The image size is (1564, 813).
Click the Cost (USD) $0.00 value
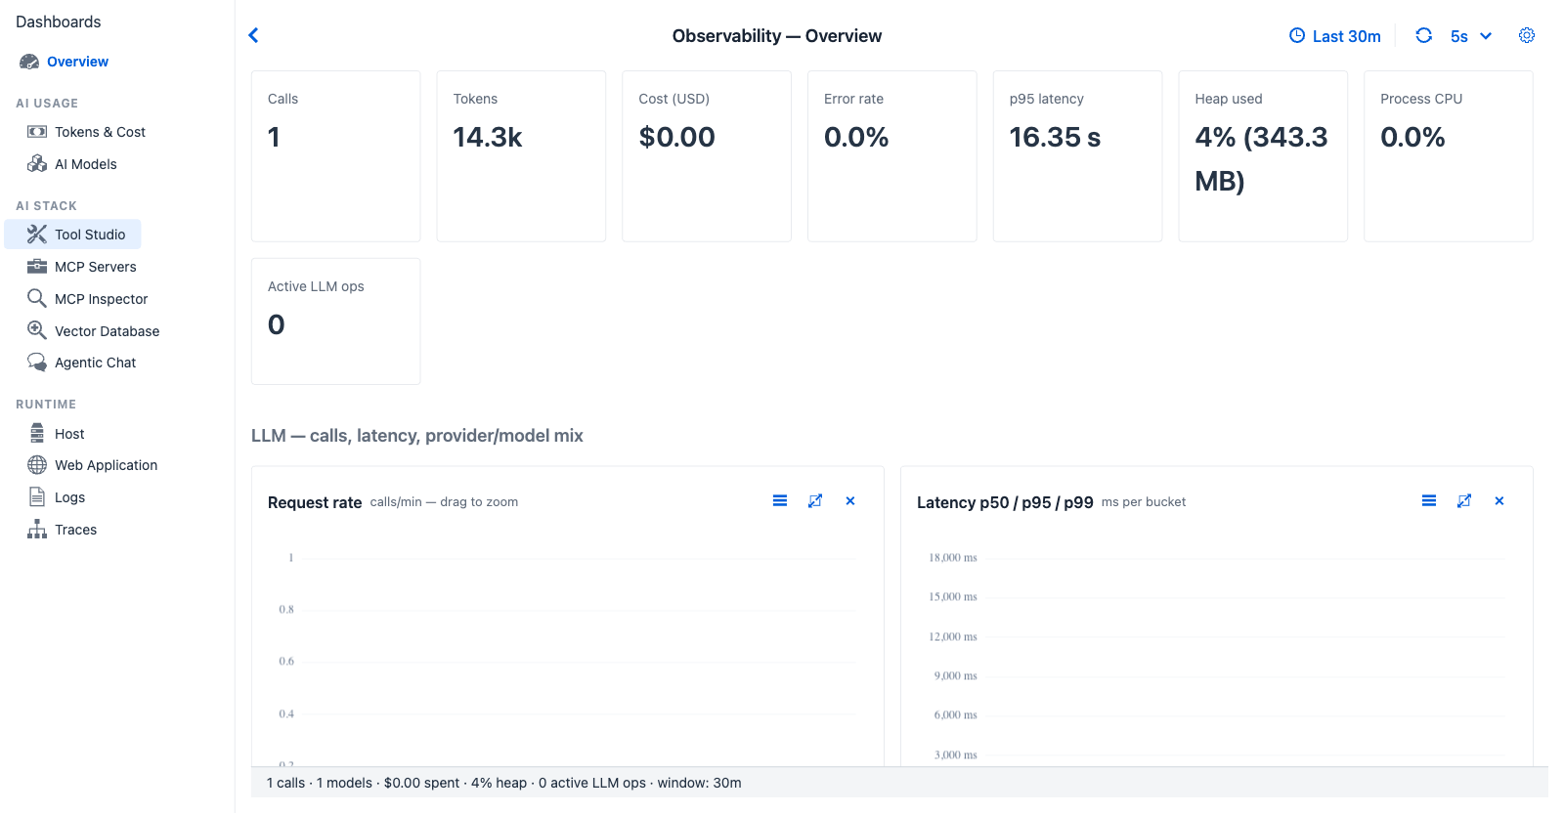[677, 137]
